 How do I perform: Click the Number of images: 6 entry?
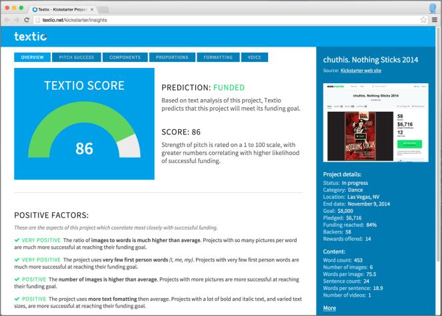(x=348, y=267)
